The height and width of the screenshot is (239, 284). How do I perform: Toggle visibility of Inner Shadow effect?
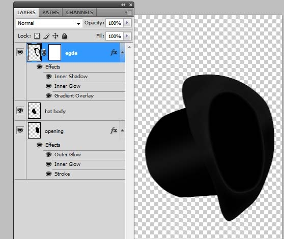pyautogui.click(x=48, y=76)
